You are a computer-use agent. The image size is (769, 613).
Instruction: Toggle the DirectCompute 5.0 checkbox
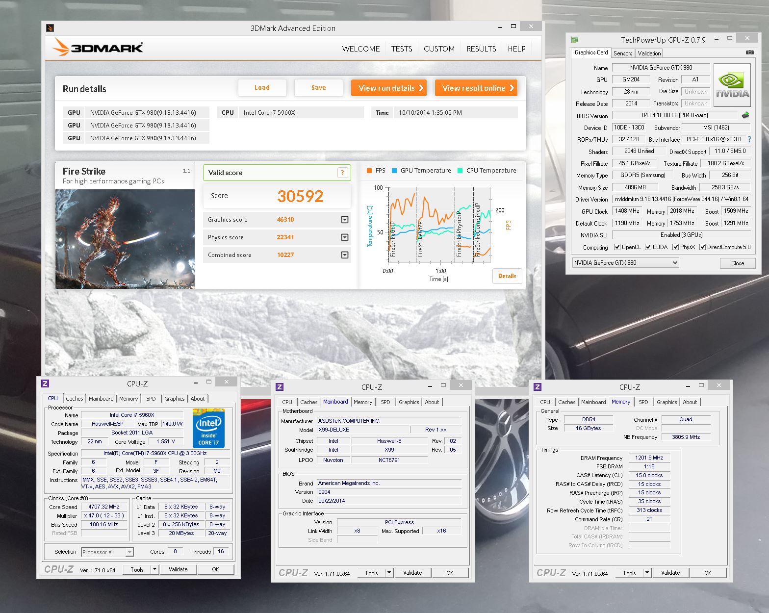[x=702, y=247]
